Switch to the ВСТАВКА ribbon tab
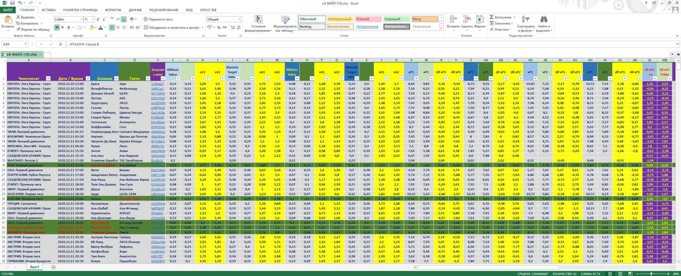The width and height of the screenshot is (681, 276). (x=49, y=10)
